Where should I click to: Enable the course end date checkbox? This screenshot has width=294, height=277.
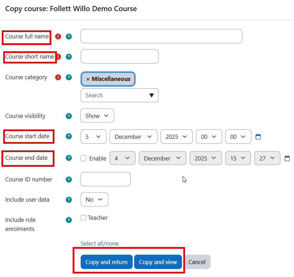tap(83, 158)
